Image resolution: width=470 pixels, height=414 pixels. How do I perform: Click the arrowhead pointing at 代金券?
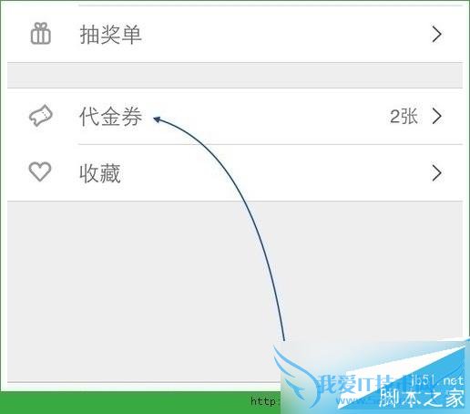pos(157,119)
